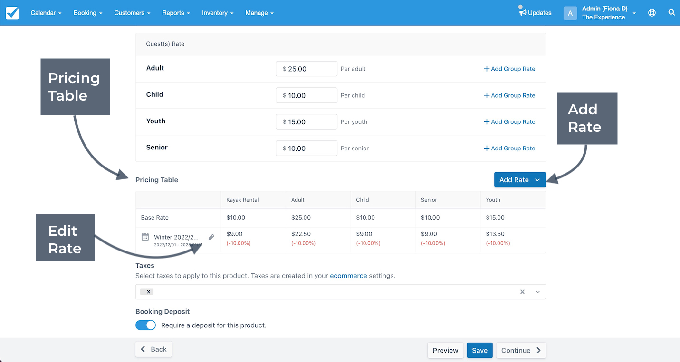Open the Reports menu
Image resolution: width=680 pixels, height=362 pixels.
(176, 13)
